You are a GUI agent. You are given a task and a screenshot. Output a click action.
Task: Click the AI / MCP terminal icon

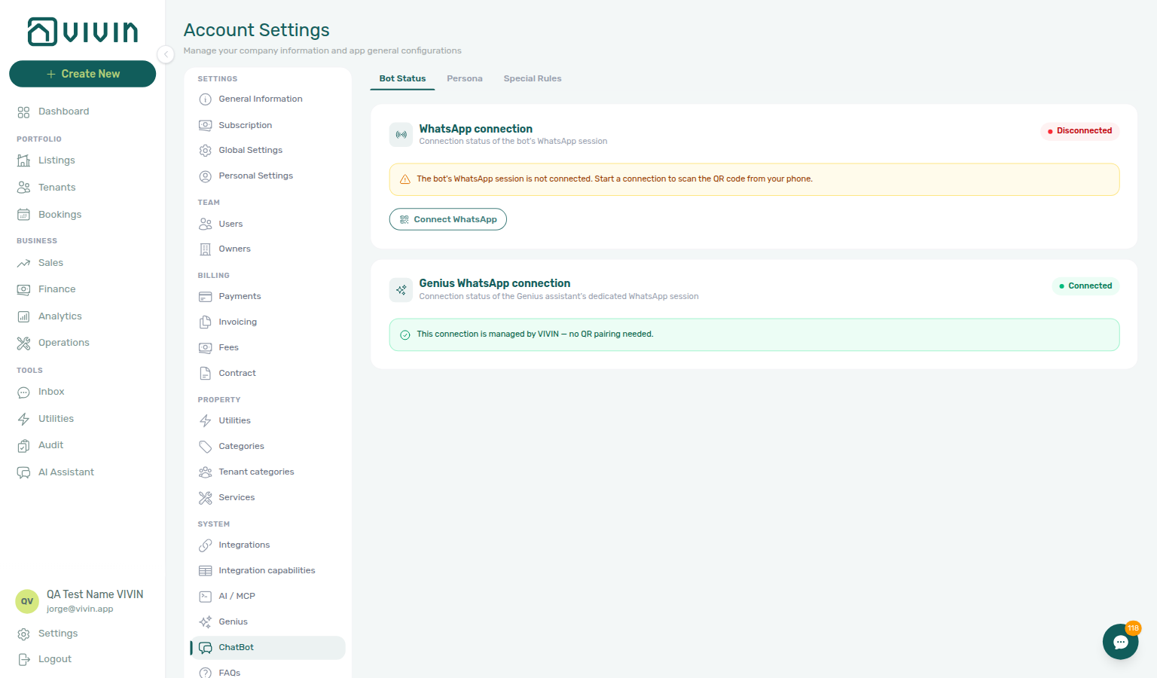click(x=205, y=597)
